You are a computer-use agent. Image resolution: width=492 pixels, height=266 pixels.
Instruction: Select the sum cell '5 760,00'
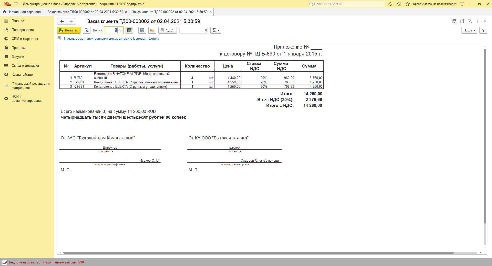tap(309, 76)
